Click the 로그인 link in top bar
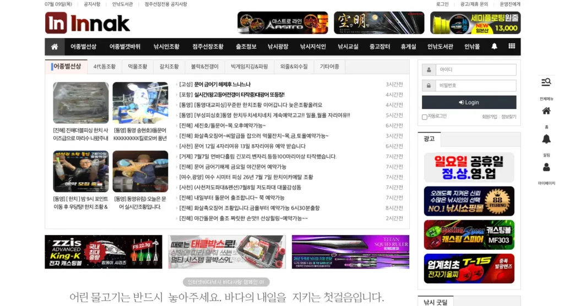This screenshot has width=564, height=306. click(442, 4)
